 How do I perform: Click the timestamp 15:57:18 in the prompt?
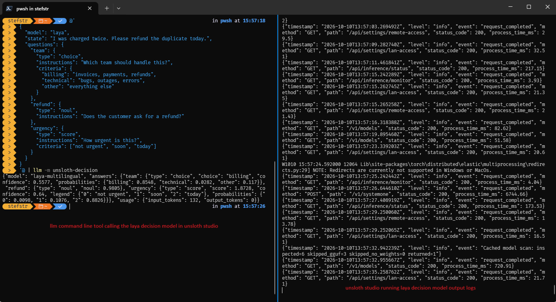[254, 21]
